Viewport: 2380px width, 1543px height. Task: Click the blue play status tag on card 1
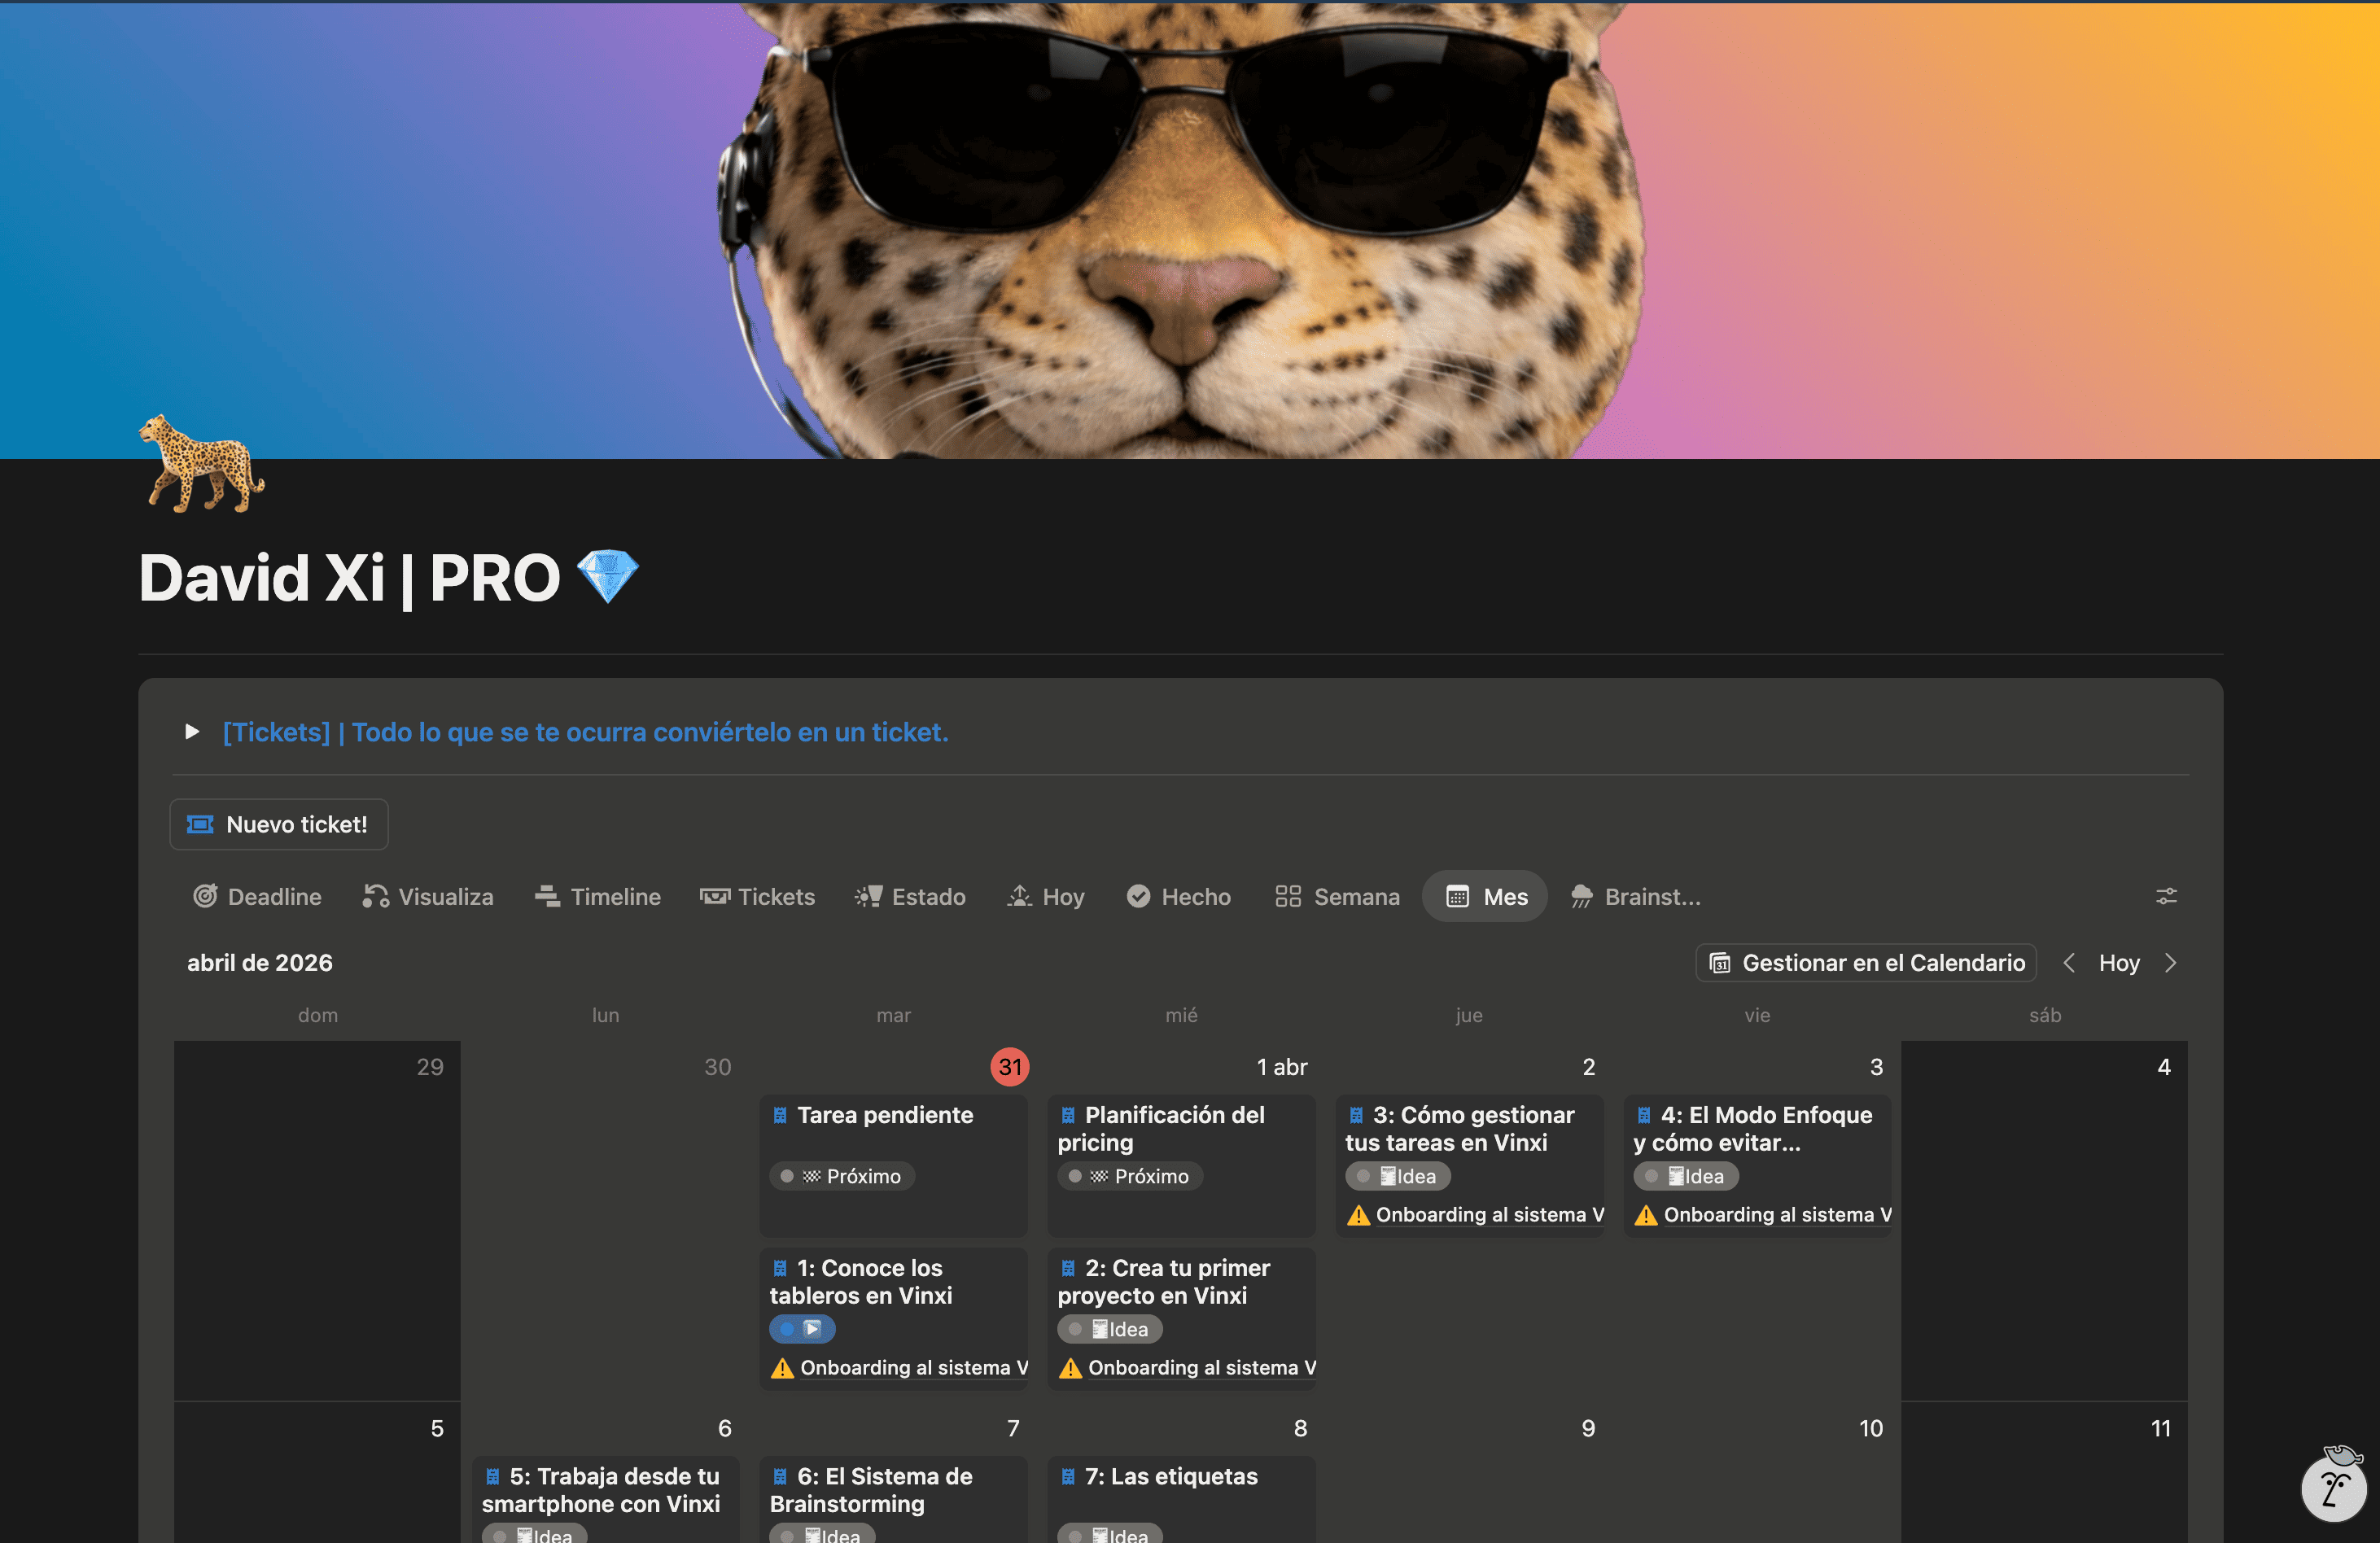(x=802, y=1330)
